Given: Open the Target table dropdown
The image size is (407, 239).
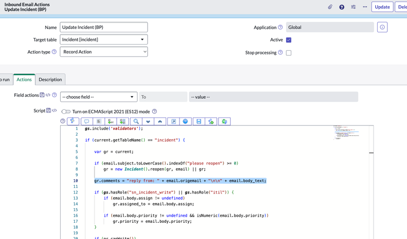Looking at the screenshot, I should click(x=104, y=39).
